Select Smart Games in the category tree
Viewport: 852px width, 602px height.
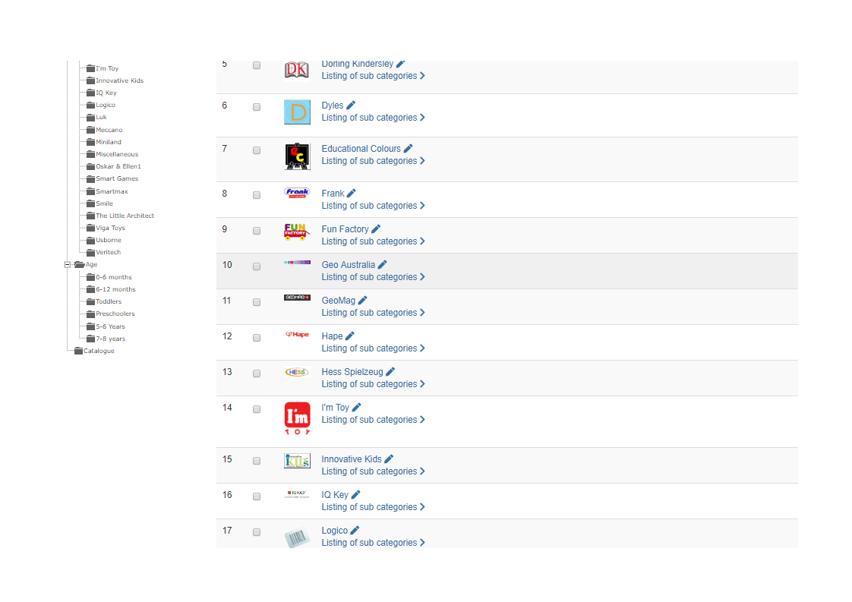tap(117, 178)
